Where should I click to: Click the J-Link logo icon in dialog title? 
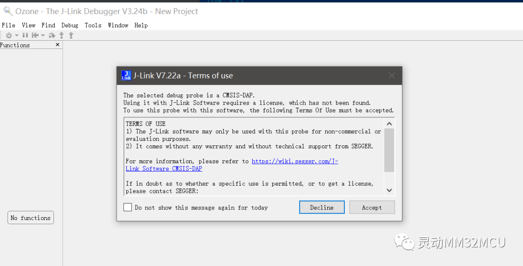click(126, 76)
